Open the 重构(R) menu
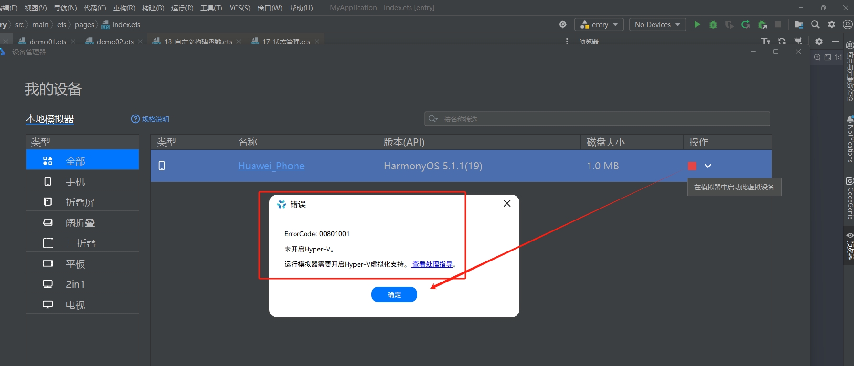The image size is (854, 366). point(124,8)
